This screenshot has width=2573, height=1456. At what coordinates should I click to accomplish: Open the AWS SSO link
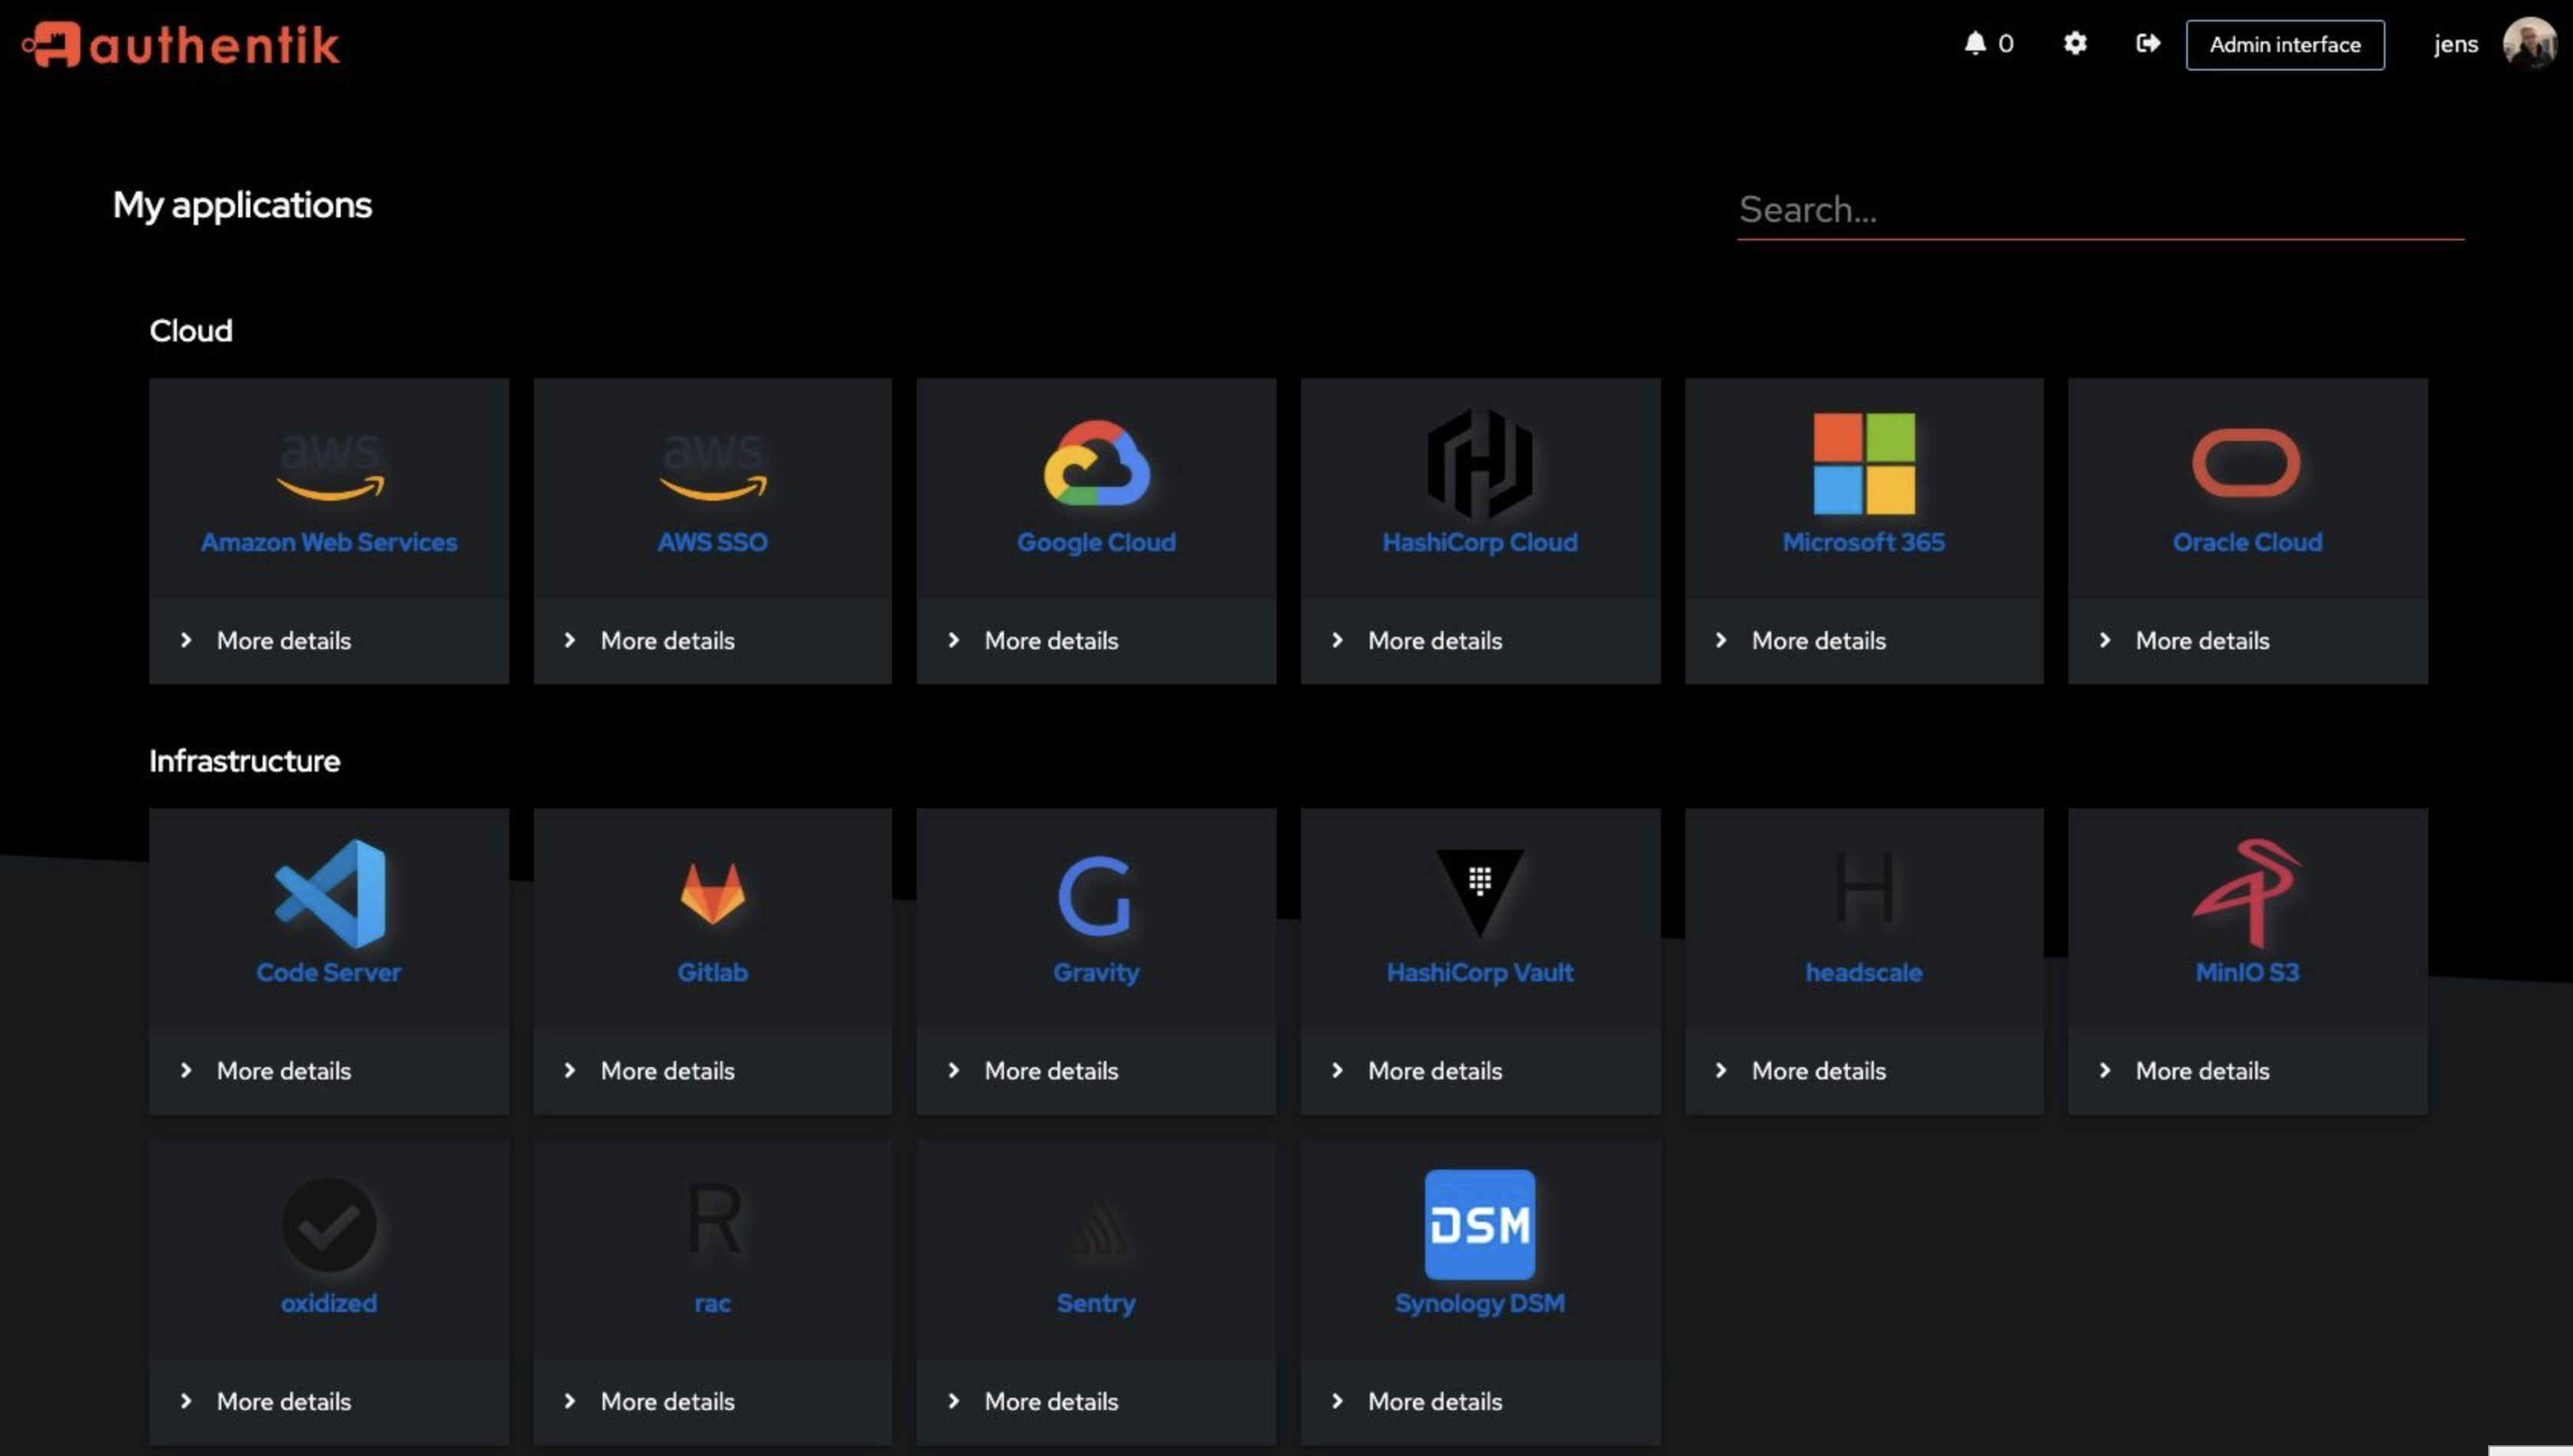(x=712, y=542)
